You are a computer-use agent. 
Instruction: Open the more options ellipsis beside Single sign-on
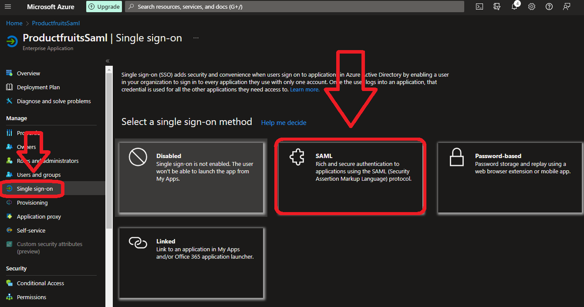pos(196,37)
